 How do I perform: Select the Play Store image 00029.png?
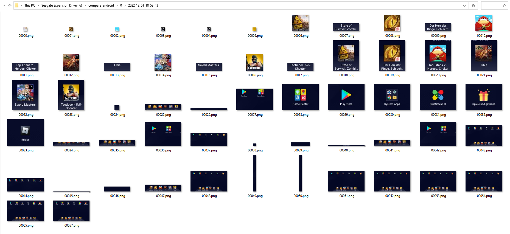pos(346,97)
